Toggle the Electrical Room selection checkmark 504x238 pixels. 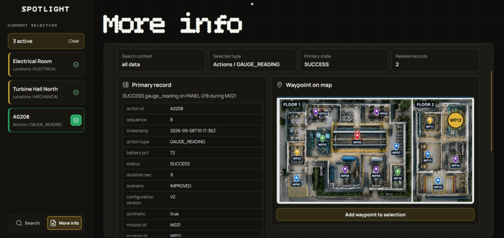pos(76,64)
